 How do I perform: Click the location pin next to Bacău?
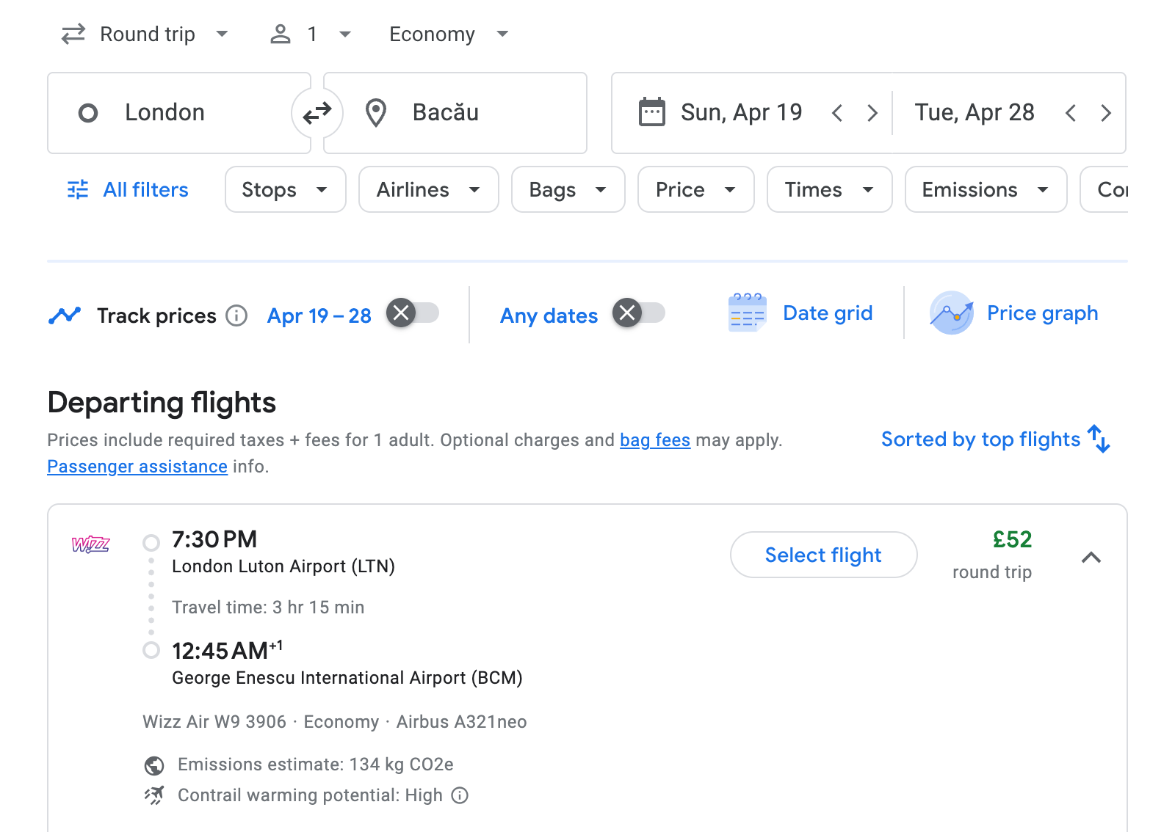coord(376,112)
